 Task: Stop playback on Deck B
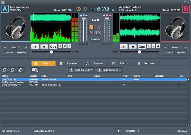pos(133,47)
